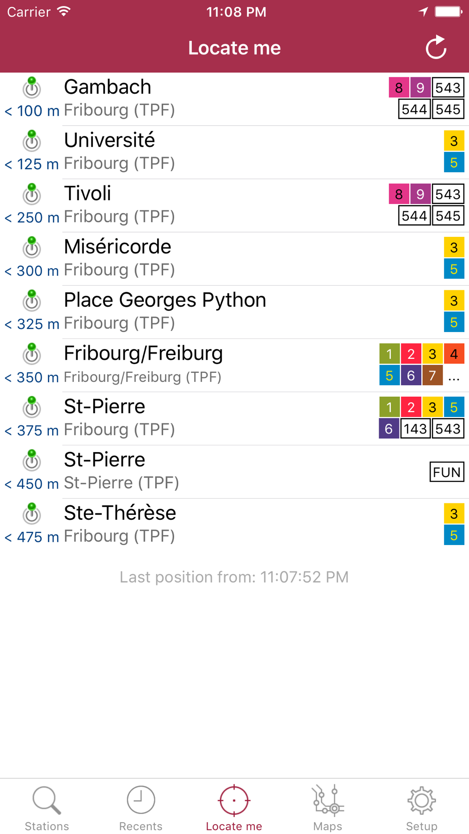Tap green line 1 badge at Fribourg/Freiburg
The width and height of the screenshot is (469, 834).
click(x=389, y=354)
